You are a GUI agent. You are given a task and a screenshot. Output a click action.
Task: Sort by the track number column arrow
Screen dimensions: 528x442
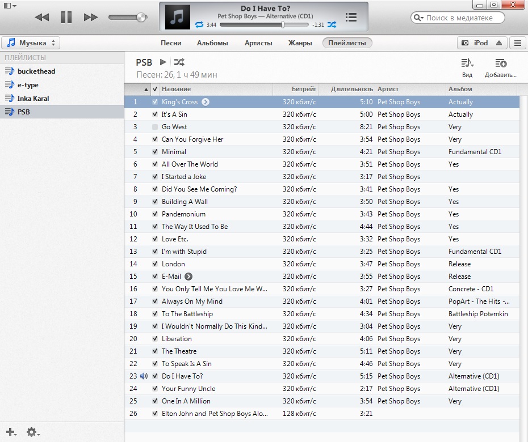(146, 90)
